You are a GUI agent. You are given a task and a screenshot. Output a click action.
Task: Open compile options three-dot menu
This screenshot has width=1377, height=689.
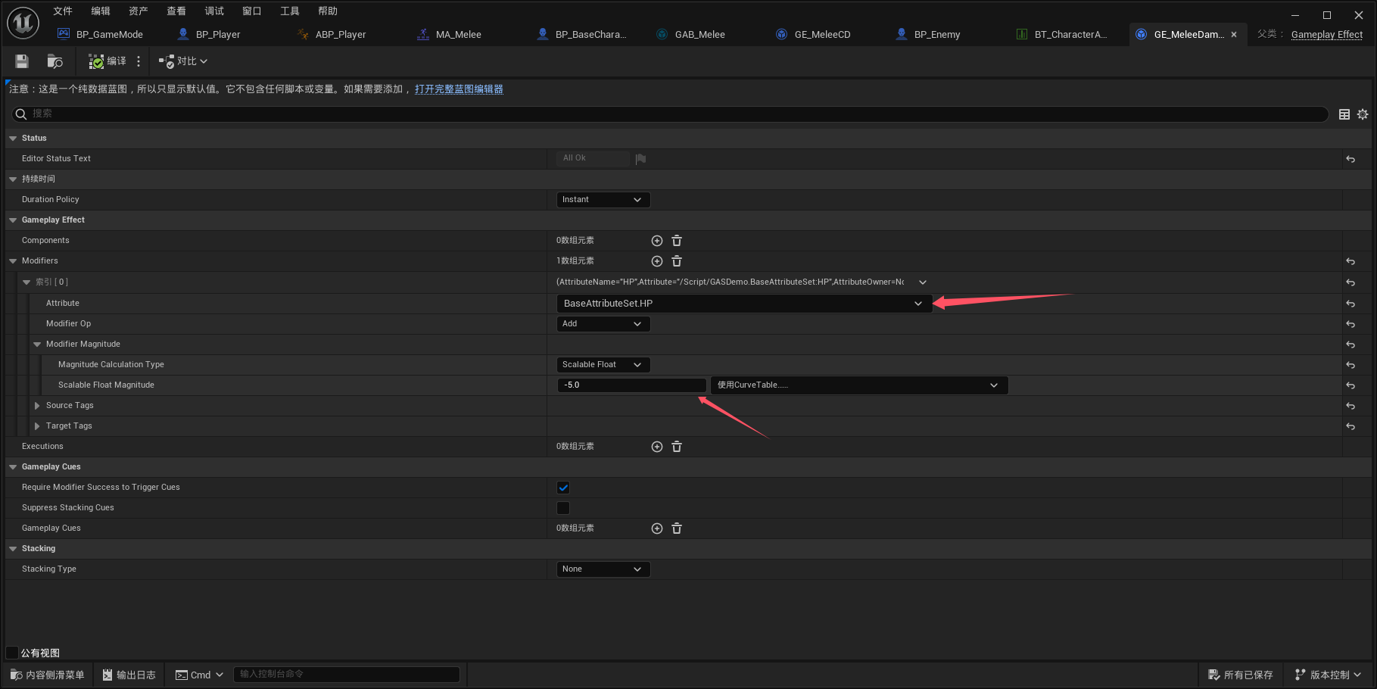139,61
